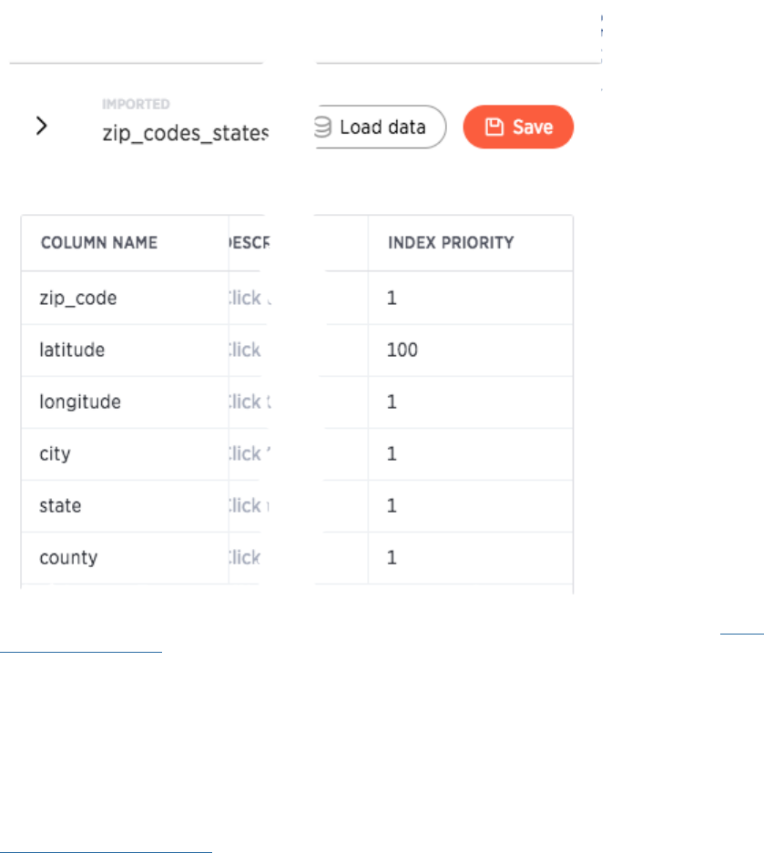Edit index priority for longitude row
This screenshot has width=764, height=853.
click(392, 401)
